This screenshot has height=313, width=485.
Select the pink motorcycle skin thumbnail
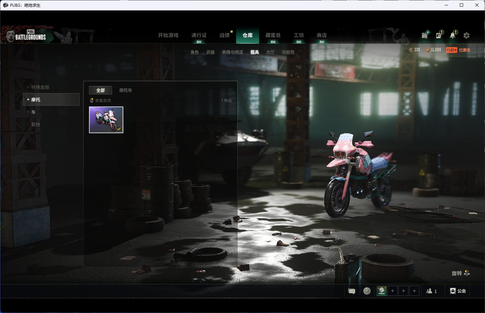point(106,120)
